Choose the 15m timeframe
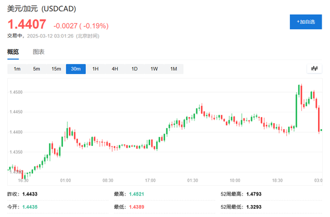The width and height of the screenshot is (330, 217). click(x=56, y=69)
